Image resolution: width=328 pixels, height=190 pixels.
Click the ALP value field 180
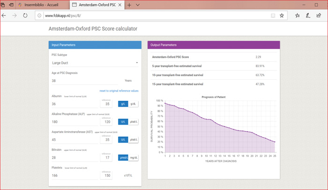coord(75,122)
